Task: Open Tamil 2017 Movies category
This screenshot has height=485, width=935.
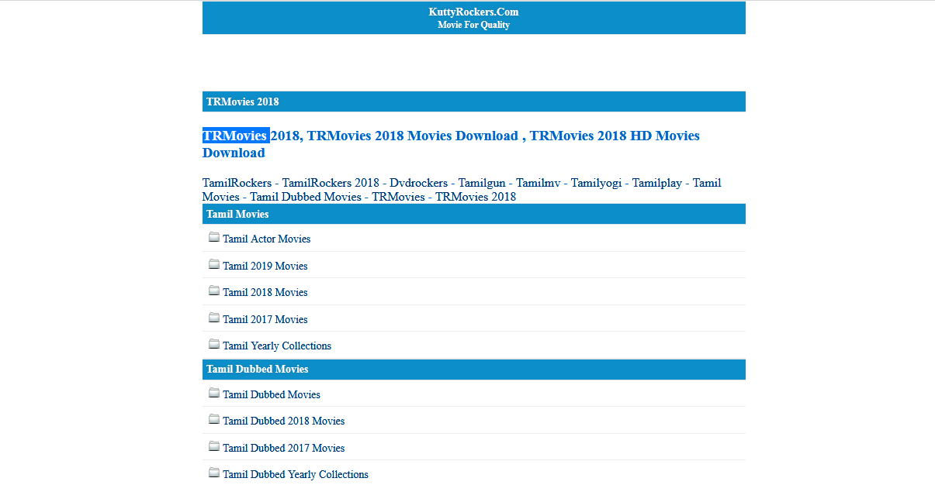Action: [x=265, y=319]
